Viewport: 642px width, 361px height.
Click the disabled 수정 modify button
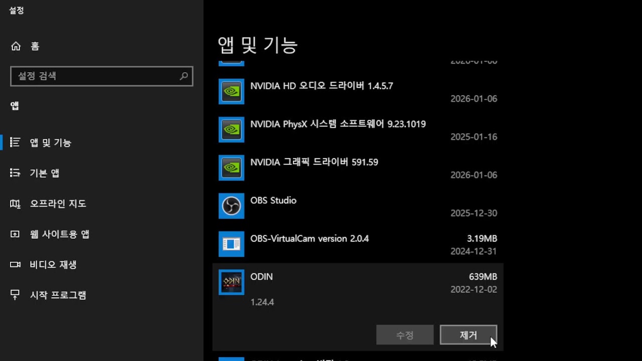[x=405, y=335]
